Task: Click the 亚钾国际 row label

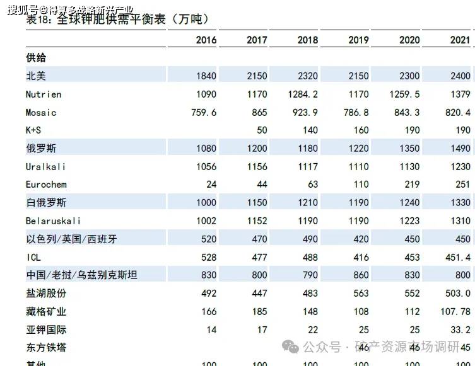Action: pos(46,329)
